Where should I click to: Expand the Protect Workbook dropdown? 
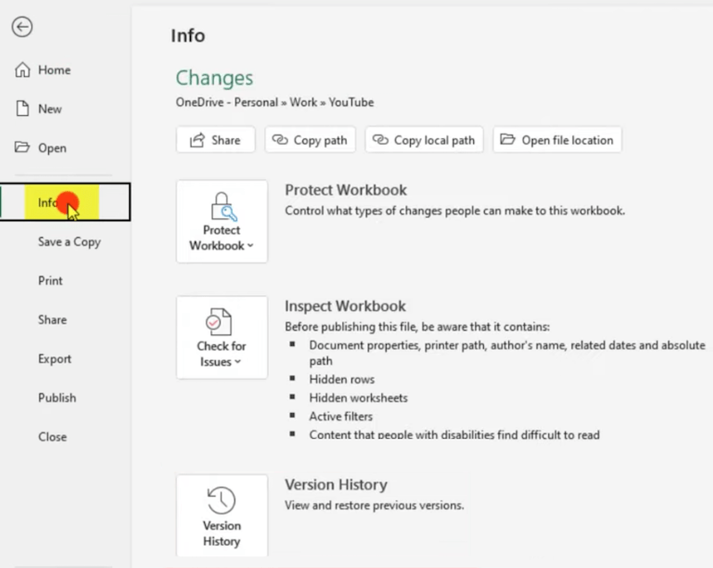click(222, 221)
